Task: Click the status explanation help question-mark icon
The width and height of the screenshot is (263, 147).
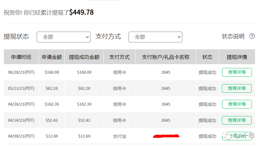Action: [x=252, y=36]
